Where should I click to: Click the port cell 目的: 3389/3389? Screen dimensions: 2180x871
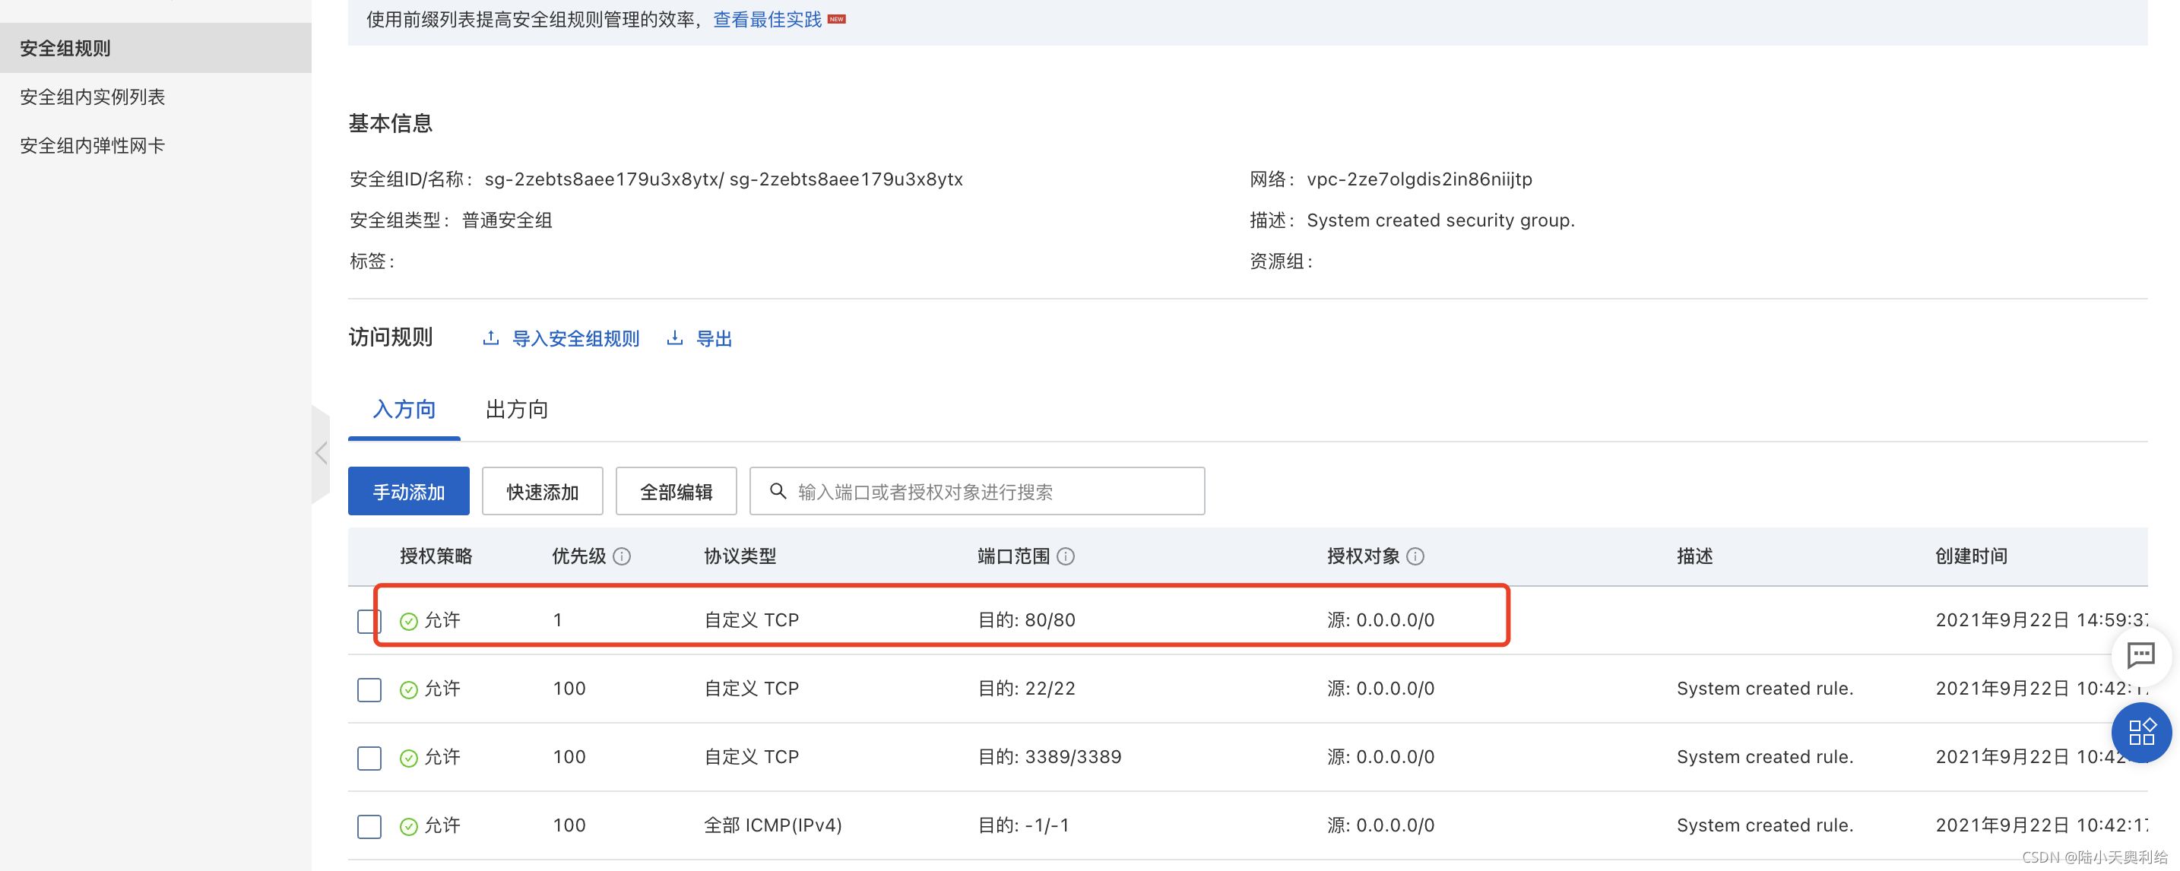coord(1050,758)
